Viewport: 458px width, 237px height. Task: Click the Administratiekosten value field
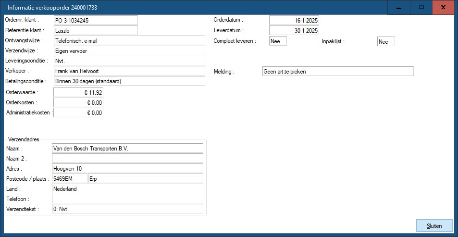(x=78, y=112)
